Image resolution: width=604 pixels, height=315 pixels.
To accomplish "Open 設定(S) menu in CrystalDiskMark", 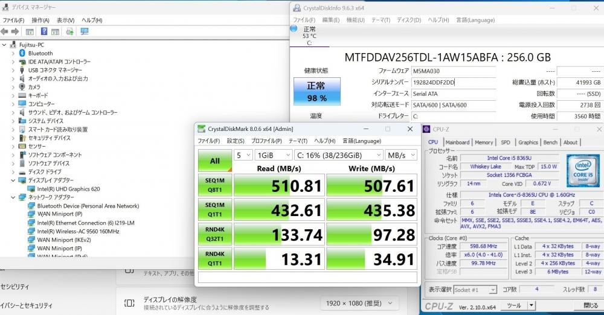I will coord(236,141).
